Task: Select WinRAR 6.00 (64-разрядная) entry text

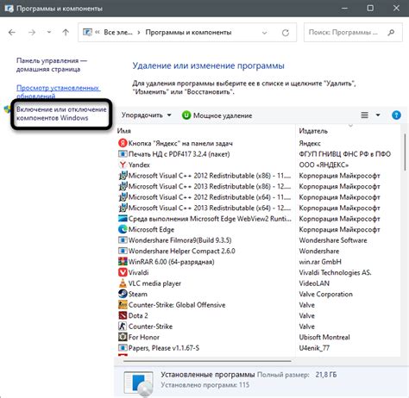Action: (x=172, y=262)
